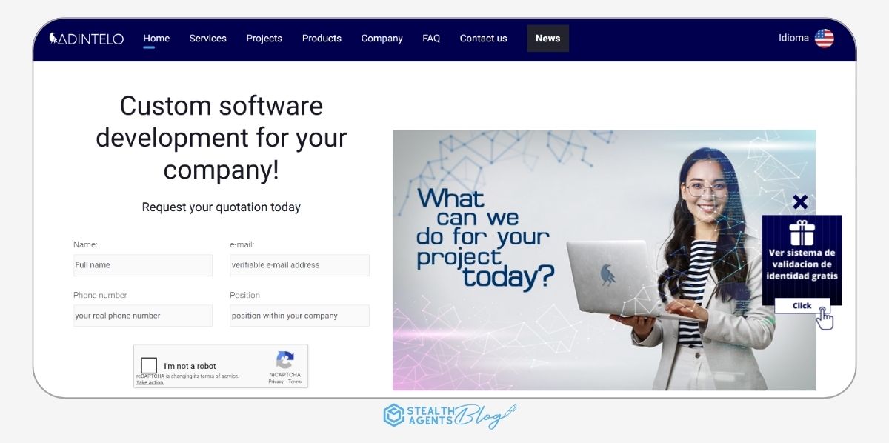This screenshot has width=889, height=443.
Task: Click the News button in navbar
Action: 547,39
